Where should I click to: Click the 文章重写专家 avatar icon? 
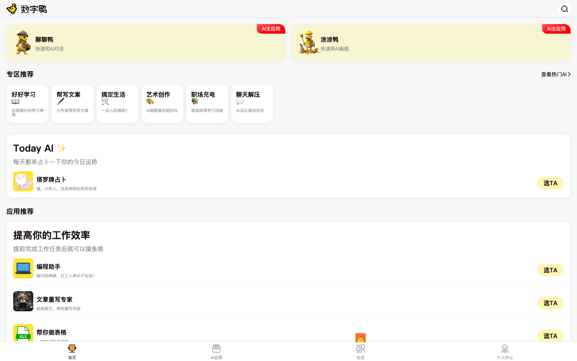(x=23, y=301)
